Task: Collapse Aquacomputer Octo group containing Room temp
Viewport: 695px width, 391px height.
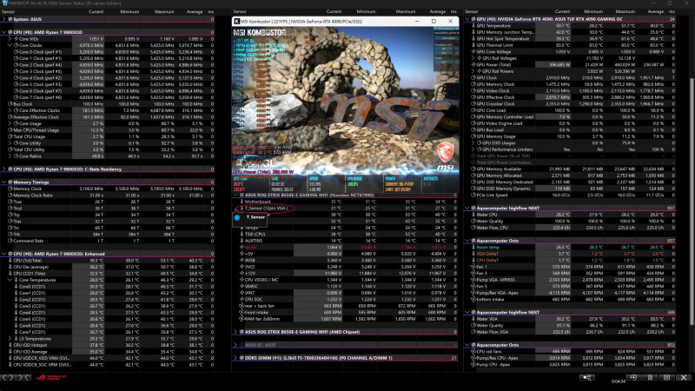Action: point(467,241)
